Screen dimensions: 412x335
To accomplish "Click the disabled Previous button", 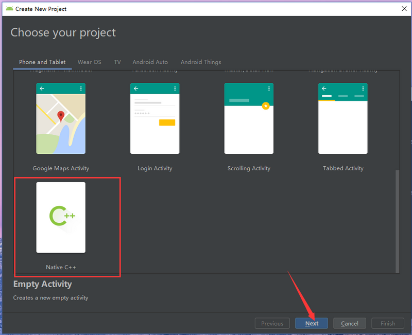I will pyautogui.click(x=272, y=323).
